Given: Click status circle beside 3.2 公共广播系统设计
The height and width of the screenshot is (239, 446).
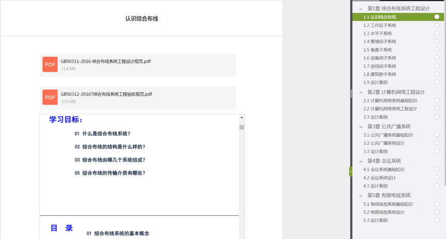Looking at the screenshot, I should click(437, 143).
